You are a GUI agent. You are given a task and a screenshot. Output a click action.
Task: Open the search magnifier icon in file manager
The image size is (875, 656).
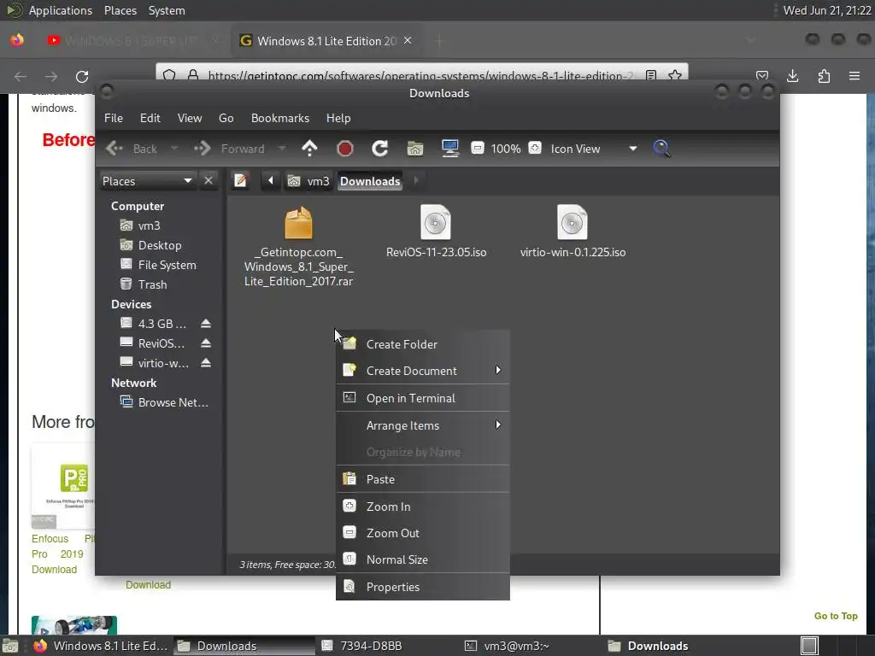point(661,149)
